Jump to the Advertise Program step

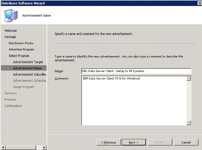22,50
